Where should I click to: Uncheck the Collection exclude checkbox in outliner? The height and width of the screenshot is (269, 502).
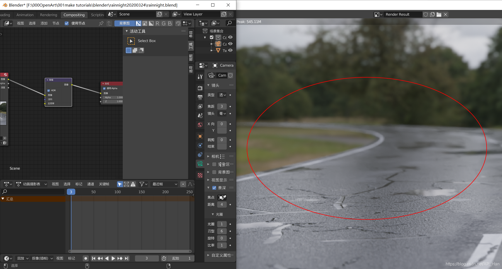[211, 37]
